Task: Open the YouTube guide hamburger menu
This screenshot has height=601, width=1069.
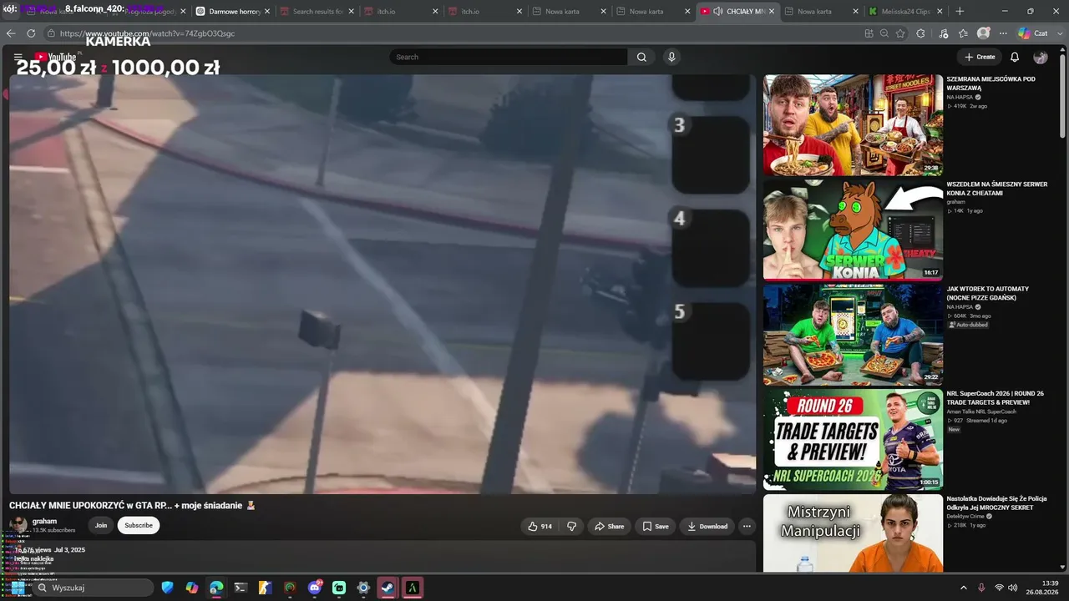Action: (18, 57)
